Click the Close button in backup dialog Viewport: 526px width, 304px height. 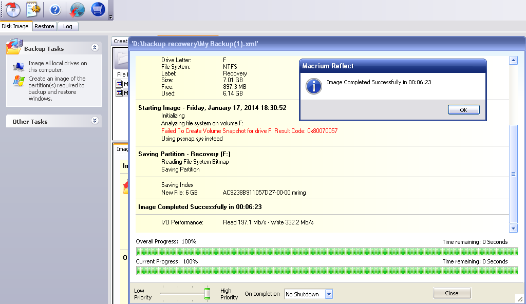452,293
